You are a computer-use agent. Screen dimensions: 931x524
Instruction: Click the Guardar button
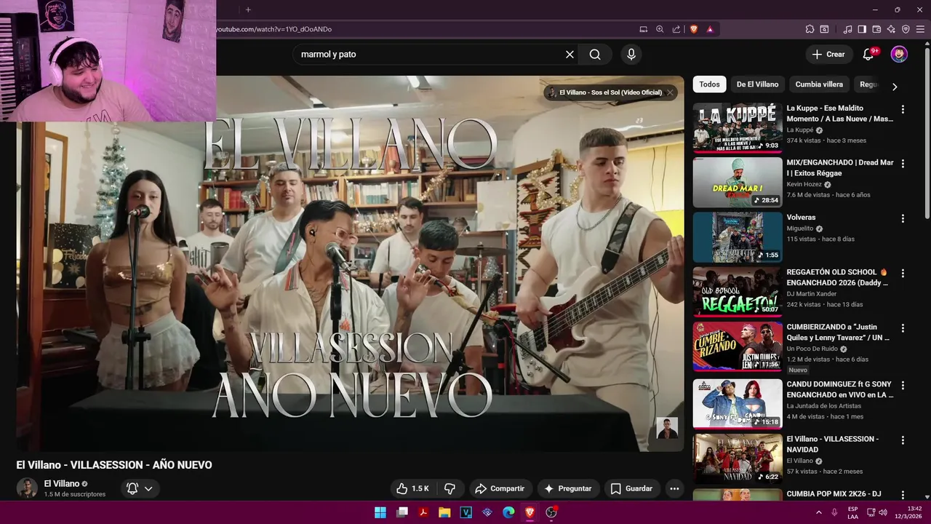pyautogui.click(x=631, y=488)
